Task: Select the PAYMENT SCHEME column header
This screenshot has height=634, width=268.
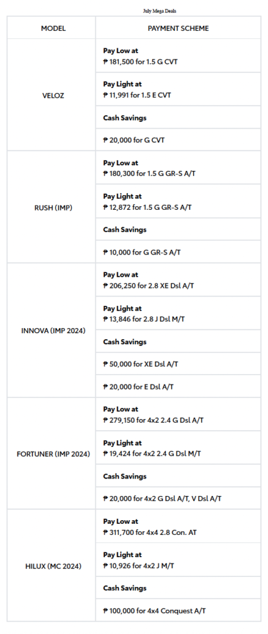Action: pos(178,28)
